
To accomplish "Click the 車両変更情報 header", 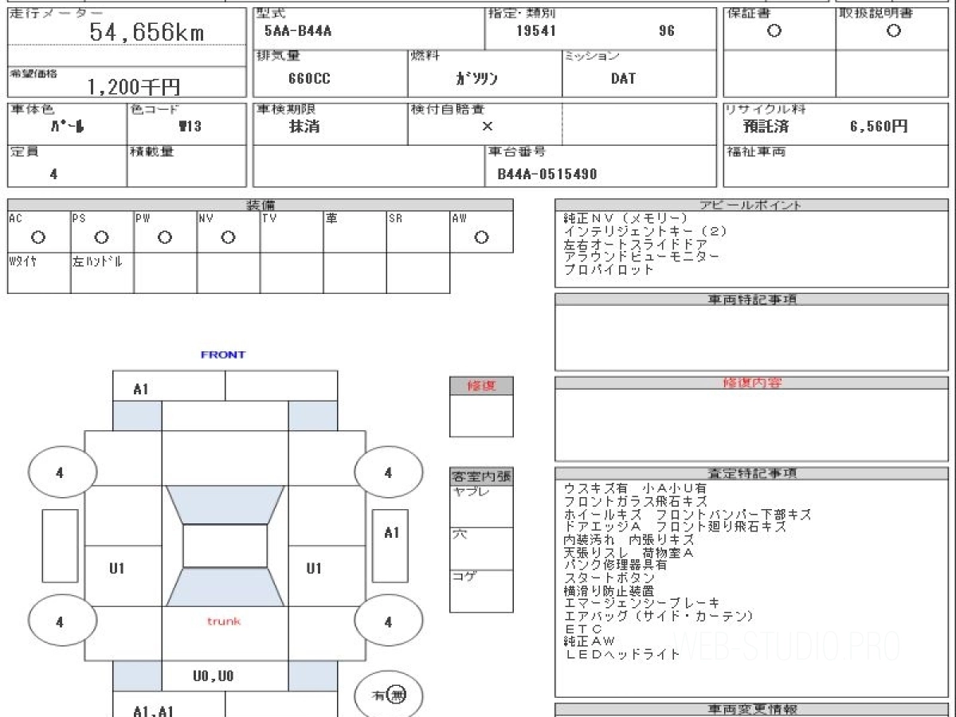I will [x=751, y=709].
